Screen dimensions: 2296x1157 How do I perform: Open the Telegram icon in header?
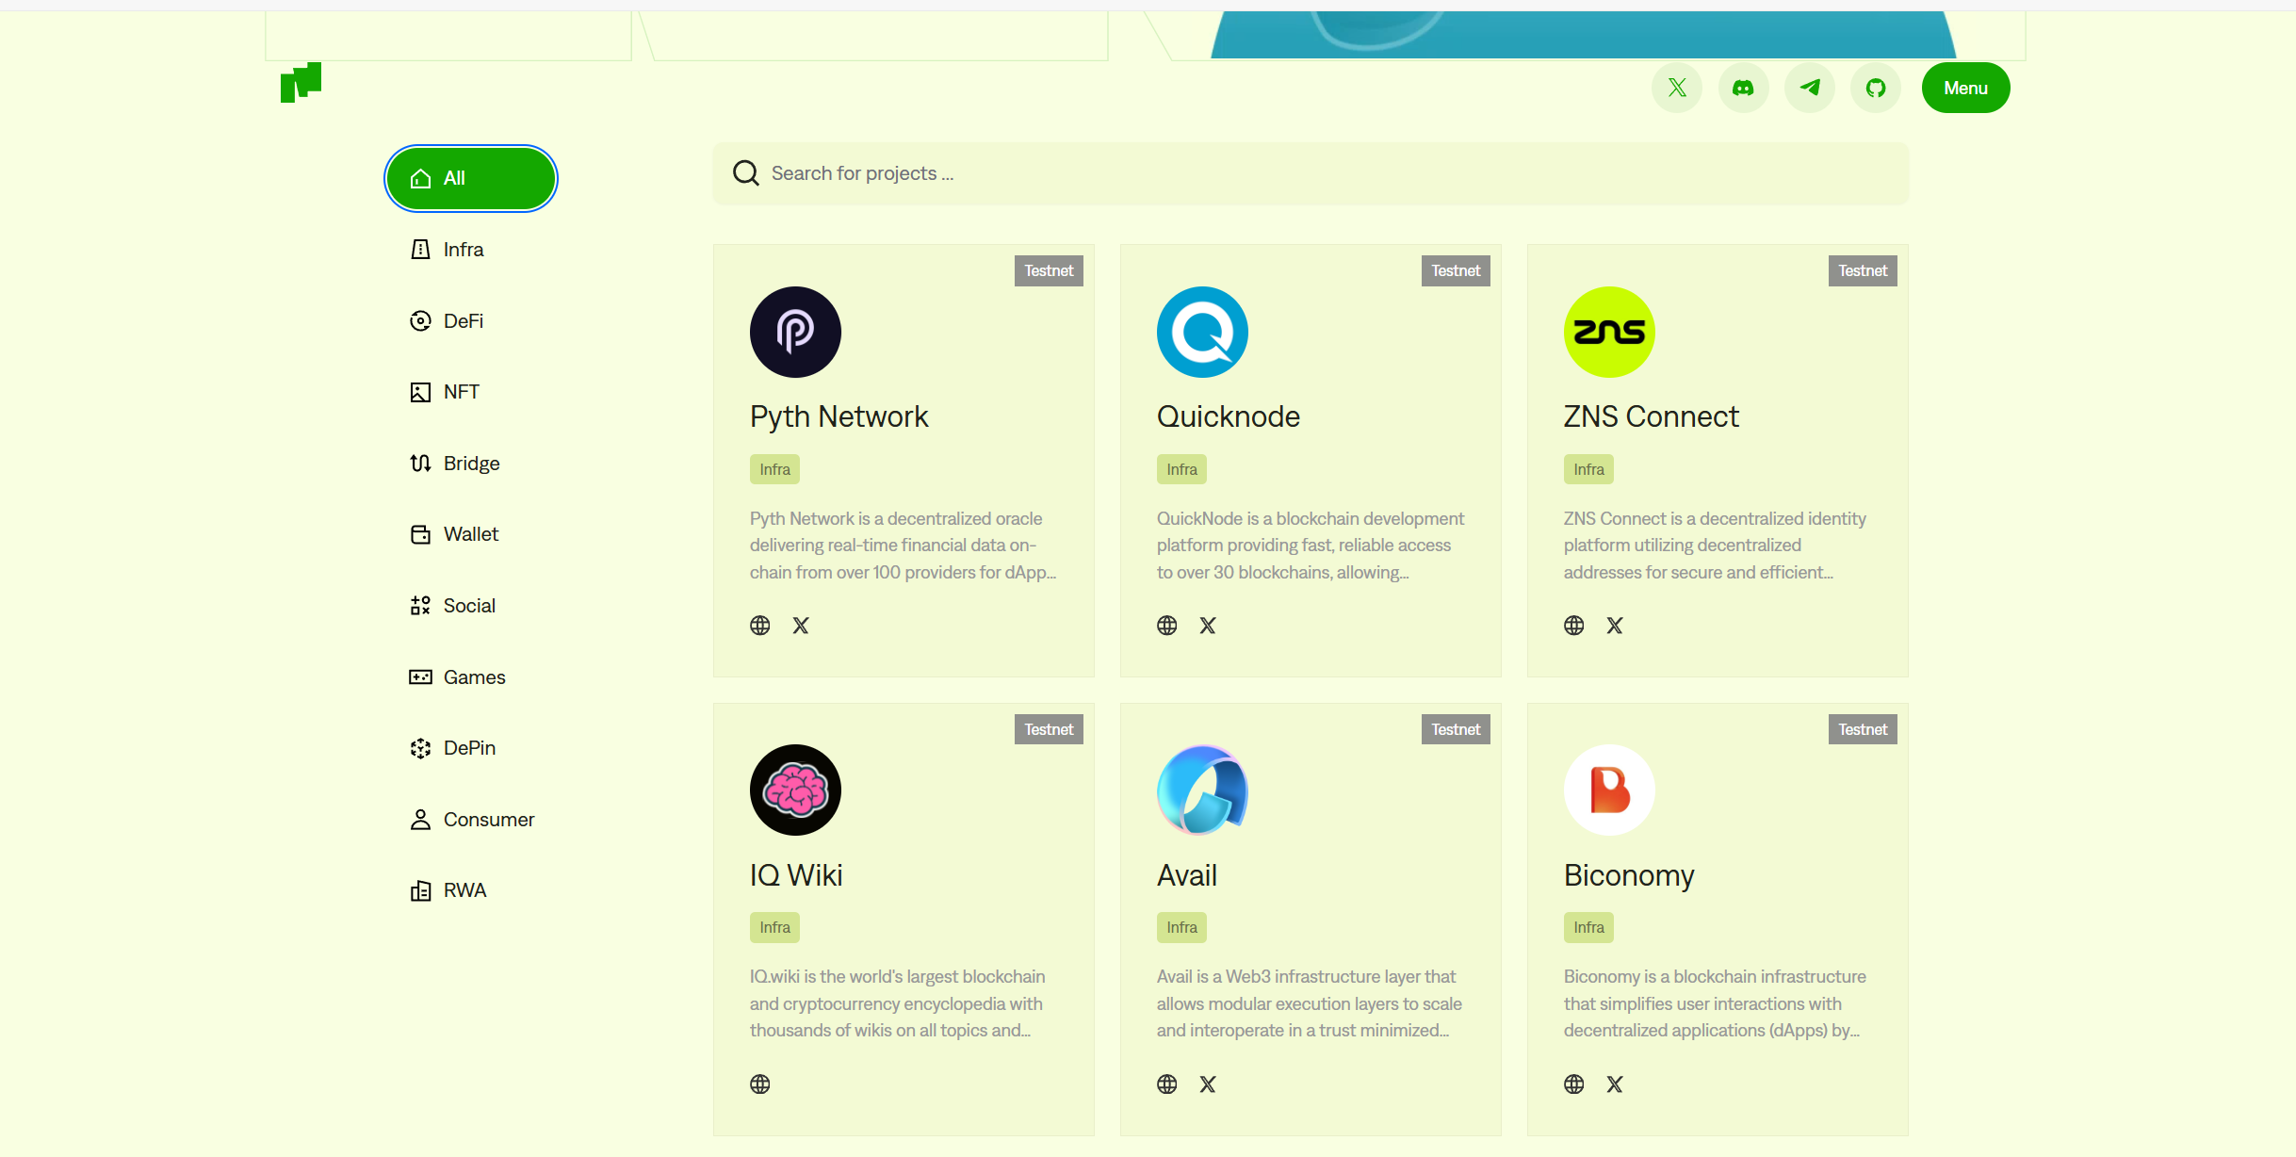[1809, 88]
